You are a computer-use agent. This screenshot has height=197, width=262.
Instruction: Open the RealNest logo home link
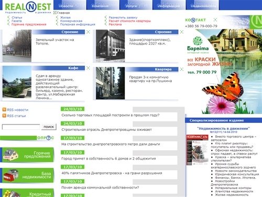click(x=28, y=7)
